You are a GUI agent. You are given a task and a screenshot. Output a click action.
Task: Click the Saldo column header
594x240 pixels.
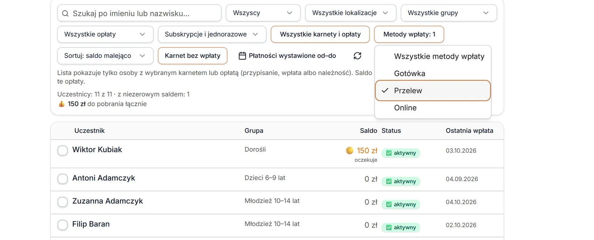pos(368,131)
